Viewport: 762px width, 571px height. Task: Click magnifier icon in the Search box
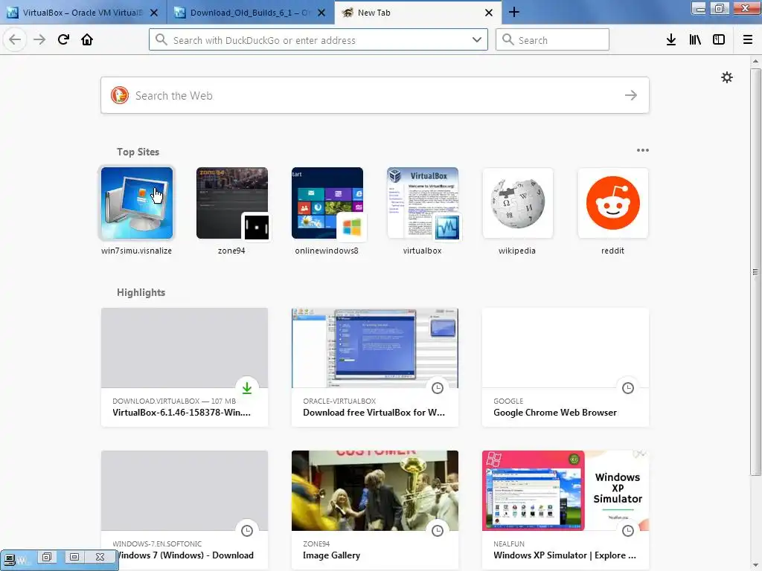point(508,39)
